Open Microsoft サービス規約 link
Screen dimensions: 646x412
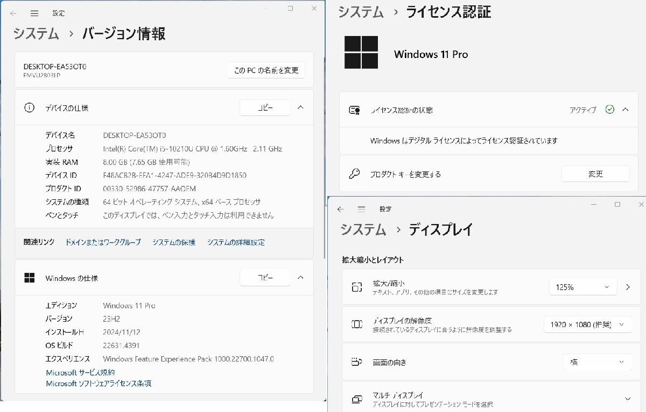pyautogui.click(x=80, y=372)
